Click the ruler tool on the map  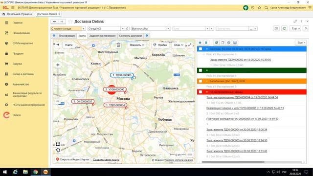click(190, 154)
